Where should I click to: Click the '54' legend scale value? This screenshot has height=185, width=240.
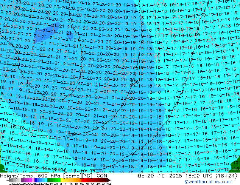pos(109,184)
